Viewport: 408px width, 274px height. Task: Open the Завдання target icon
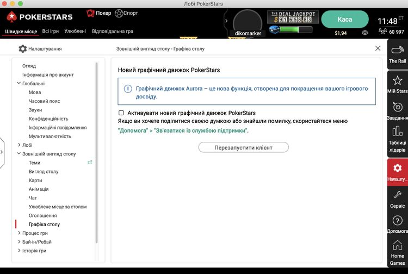coord(397,107)
